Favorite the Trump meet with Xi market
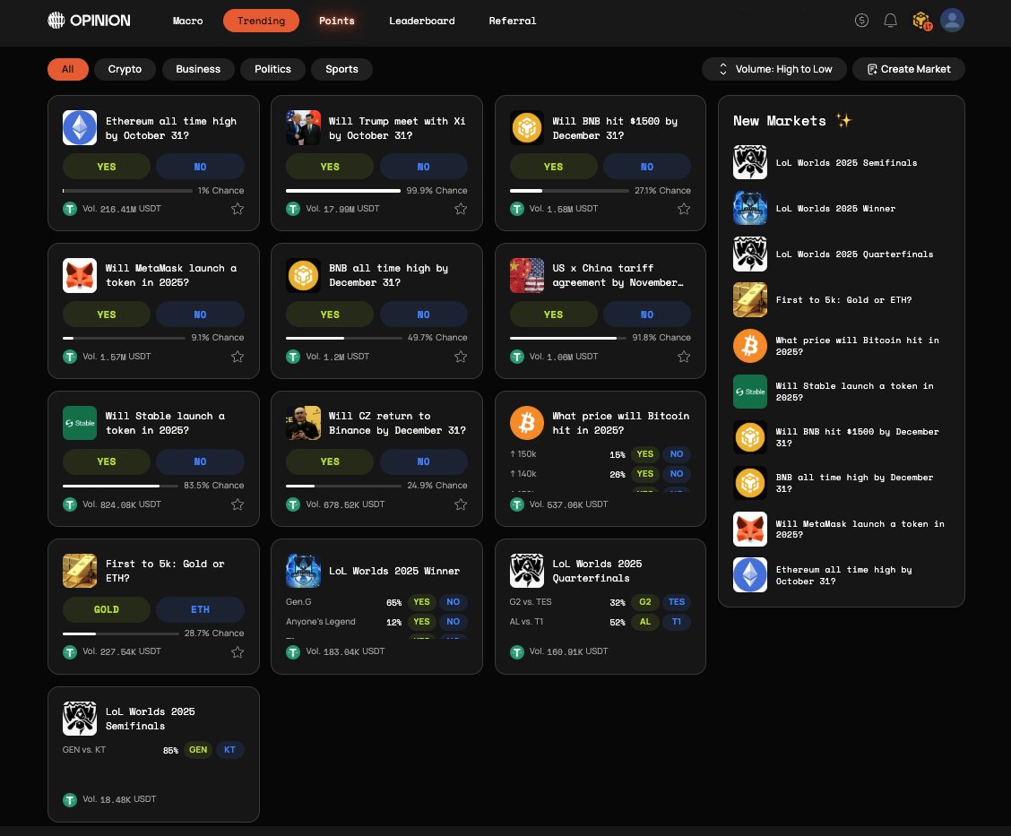 click(x=461, y=209)
